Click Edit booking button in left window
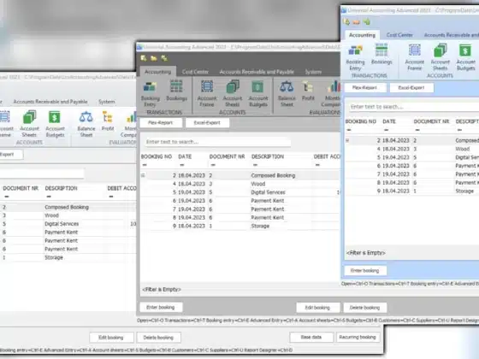Screen dimensions: 479x359 tap(111, 338)
